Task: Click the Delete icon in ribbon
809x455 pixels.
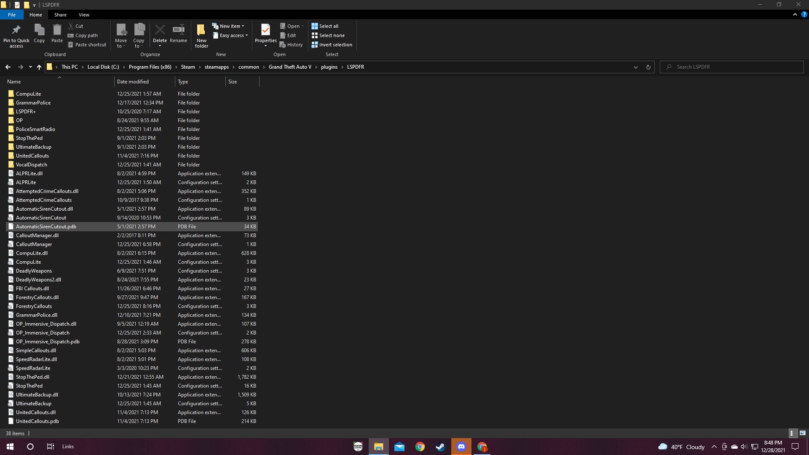Action: click(x=160, y=30)
